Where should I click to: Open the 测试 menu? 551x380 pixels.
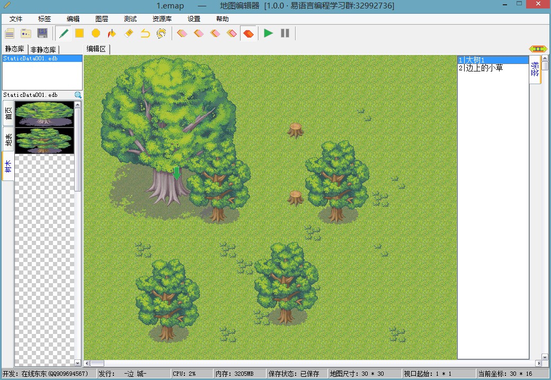point(130,19)
